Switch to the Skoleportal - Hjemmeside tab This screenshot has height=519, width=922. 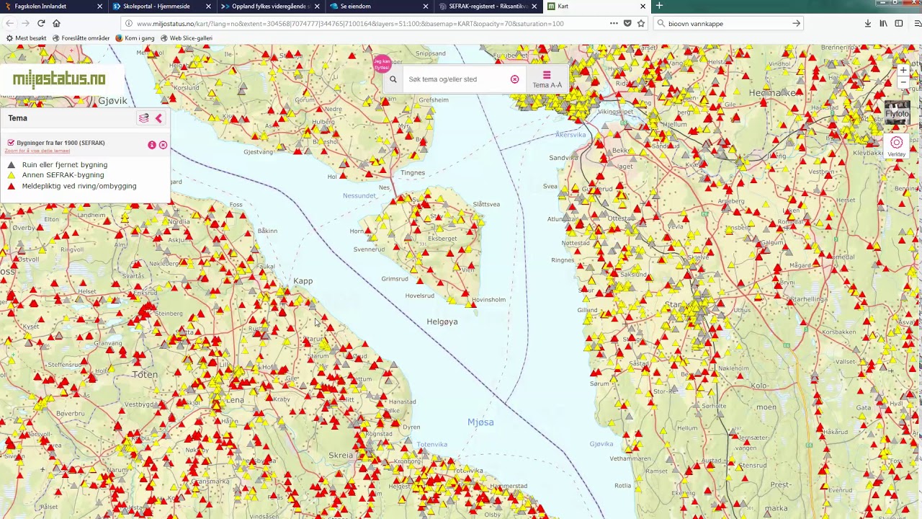coord(156,6)
